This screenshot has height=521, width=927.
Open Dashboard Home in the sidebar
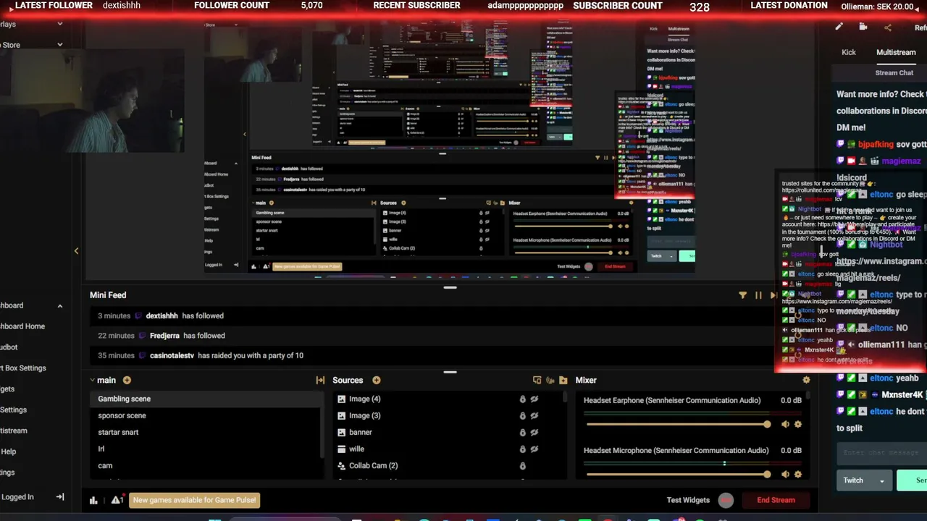click(x=22, y=326)
